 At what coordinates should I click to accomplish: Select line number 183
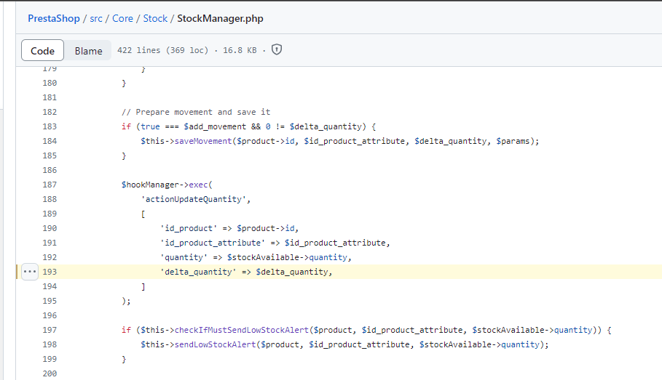click(x=50, y=126)
